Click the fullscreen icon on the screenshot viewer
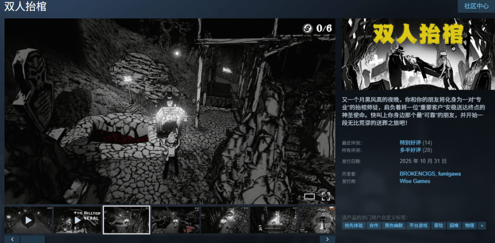The width and height of the screenshot is (495, 243). (325, 197)
